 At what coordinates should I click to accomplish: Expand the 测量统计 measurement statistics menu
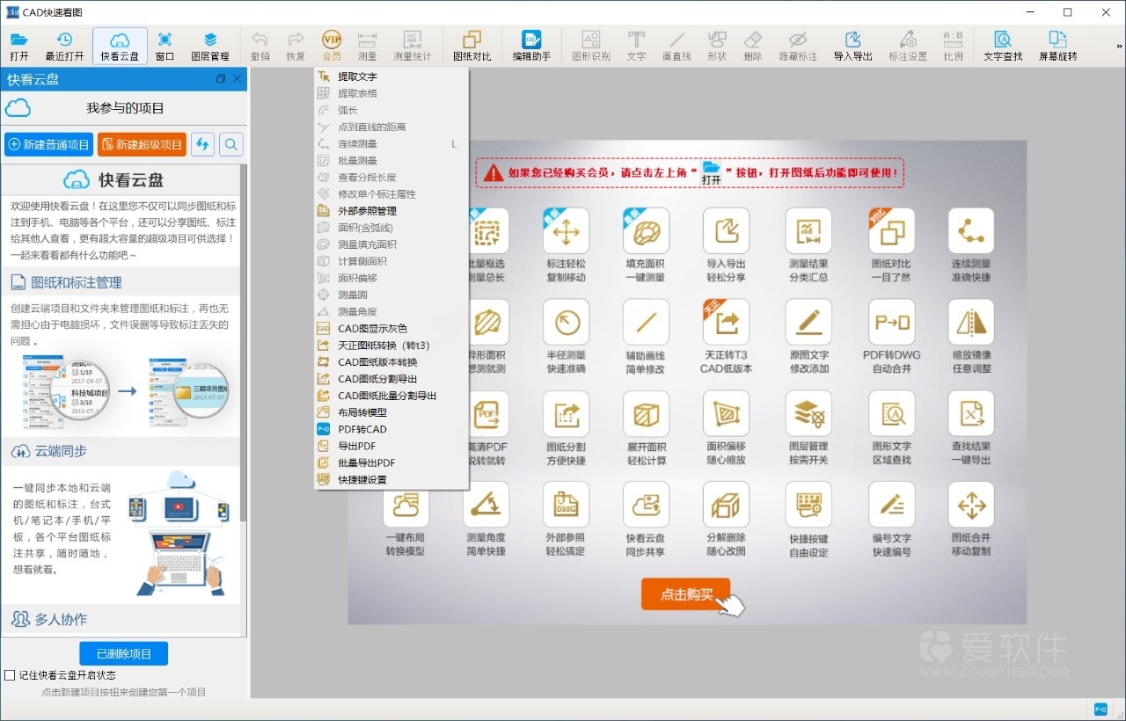pos(413,45)
